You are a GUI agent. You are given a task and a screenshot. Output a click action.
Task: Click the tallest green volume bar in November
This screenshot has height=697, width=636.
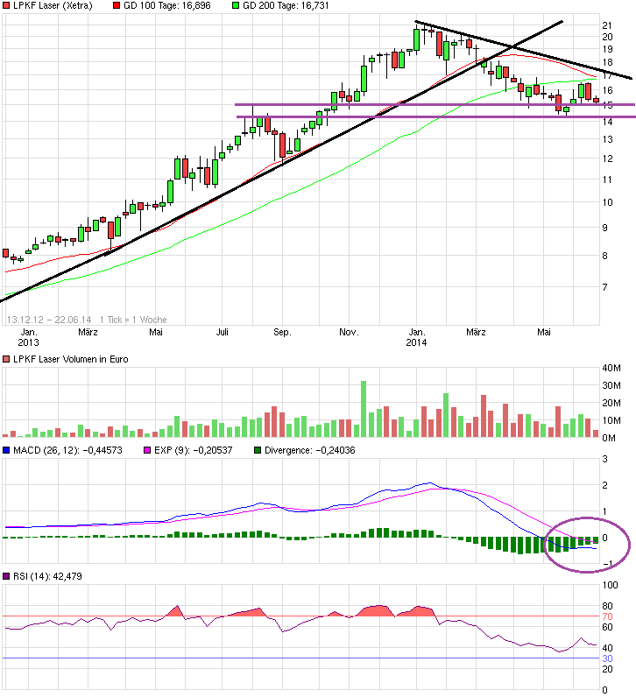tap(364, 409)
